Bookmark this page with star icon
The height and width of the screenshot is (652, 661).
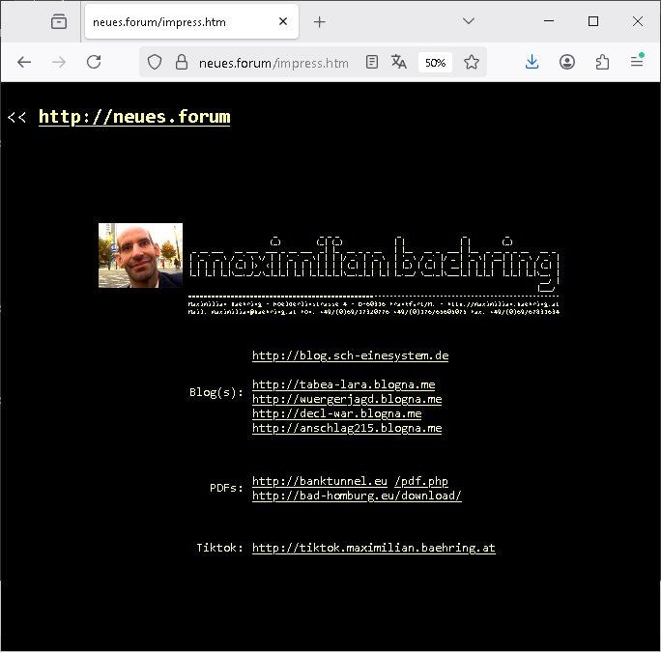(x=471, y=62)
